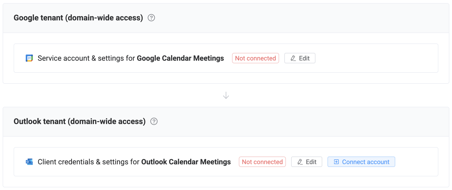Viewport: 452px width, 190px height.
Task: Click the "Client credentials & settings for" text
Action: 88,162
